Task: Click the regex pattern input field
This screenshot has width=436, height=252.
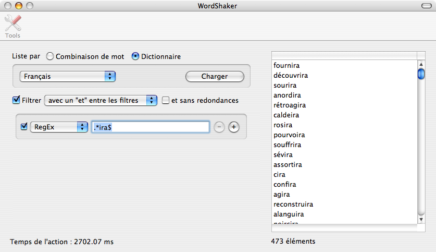Action: [151, 127]
